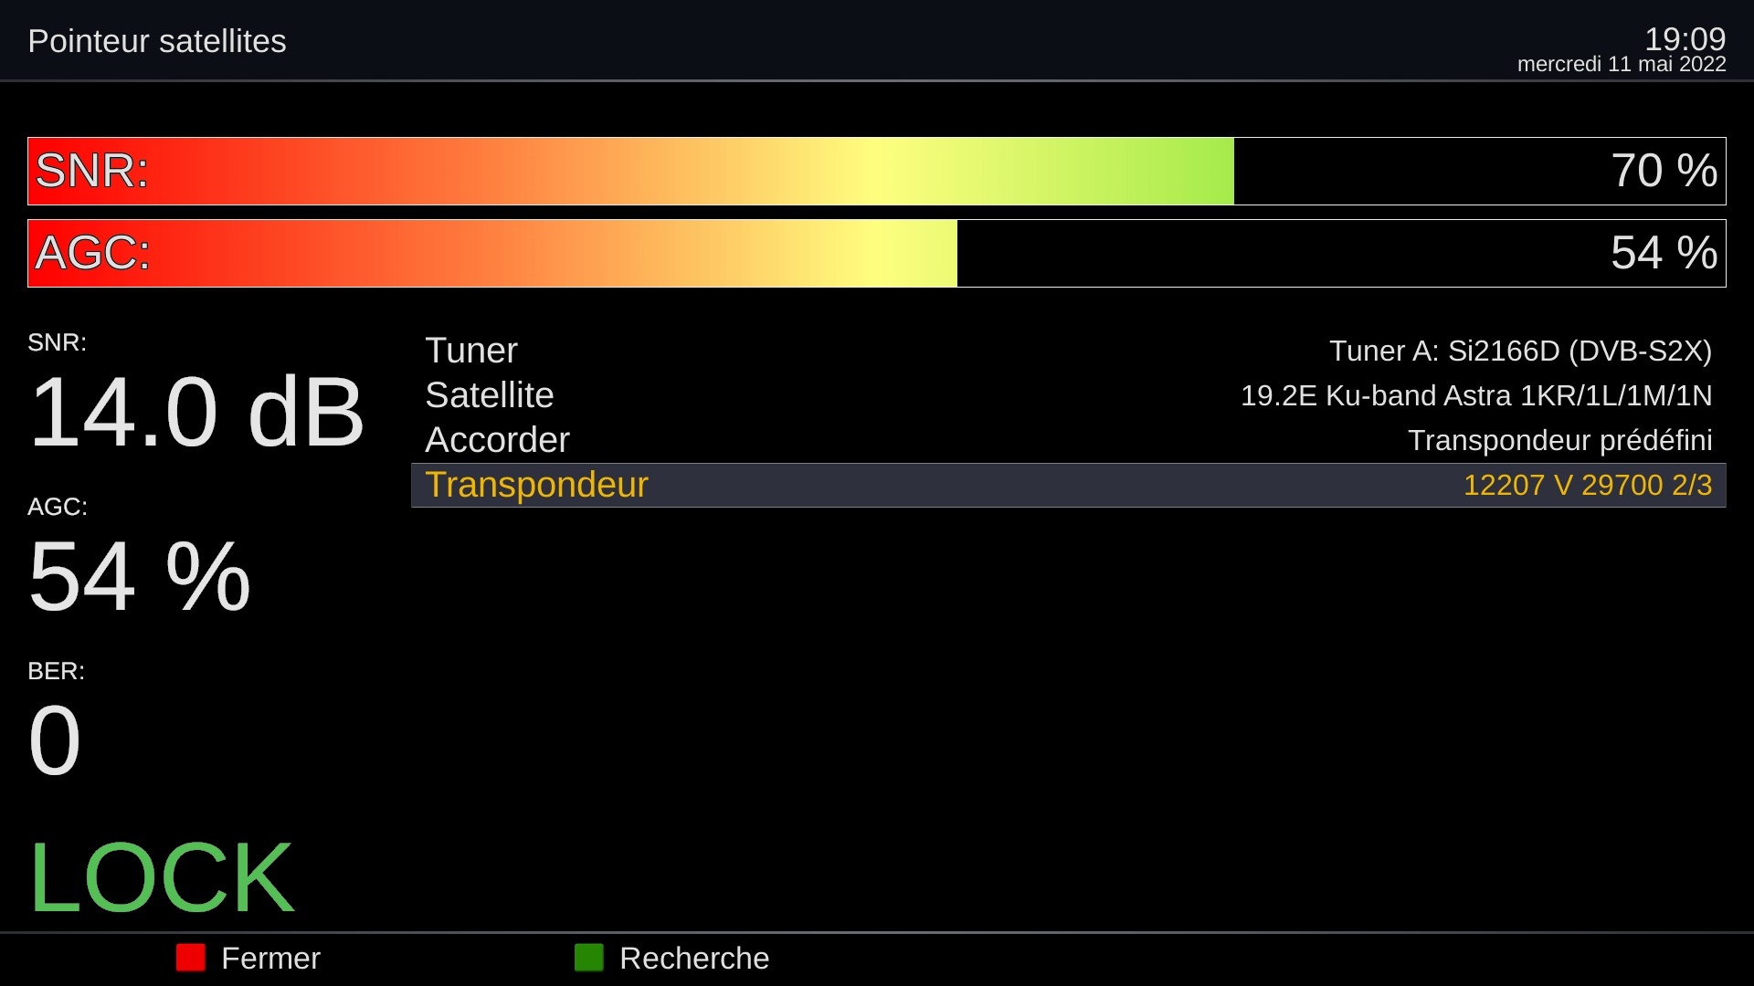Image resolution: width=1754 pixels, height=986 pixels.
Task: Change the Tuner A Si2166D value
Action: pos(1520,351)
